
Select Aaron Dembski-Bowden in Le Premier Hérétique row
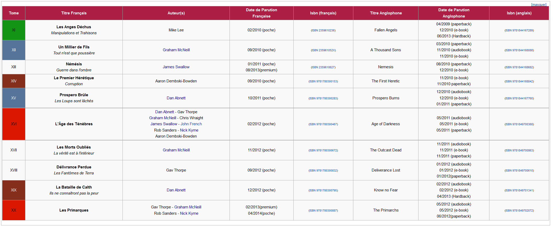(176, 81)
